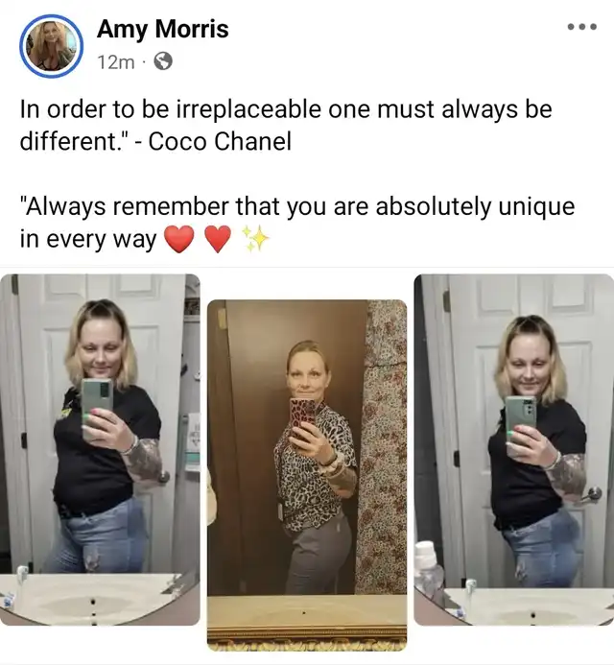The height and width of the screenshot is (665, 614).
Task: Open the three-dot post options menu
Action: click(582, 27)
